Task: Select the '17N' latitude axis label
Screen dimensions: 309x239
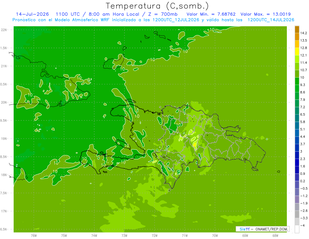Action: 4,211
